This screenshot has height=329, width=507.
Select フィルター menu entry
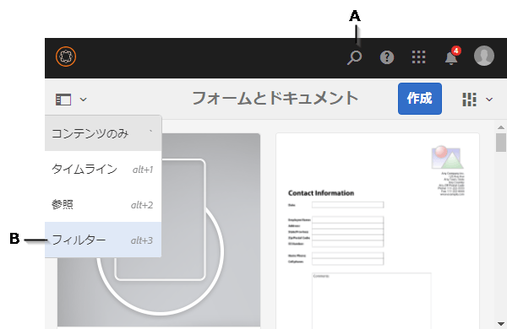[103, 240]
